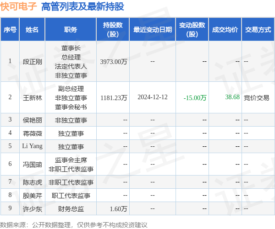Click the date 2024-12-12
Image resolution: width=275 pixels, height=229 pixels.
[152, 97]
